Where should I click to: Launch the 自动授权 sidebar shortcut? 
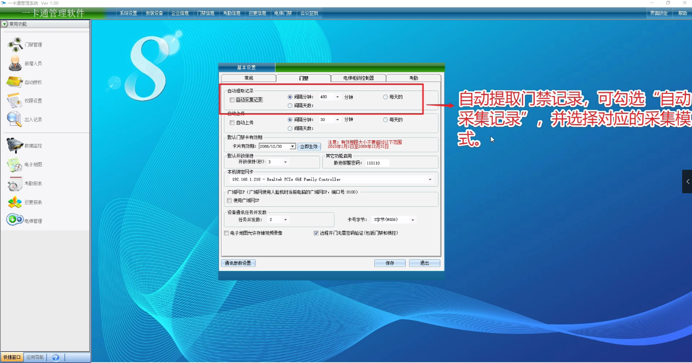[x=25, y=82]
